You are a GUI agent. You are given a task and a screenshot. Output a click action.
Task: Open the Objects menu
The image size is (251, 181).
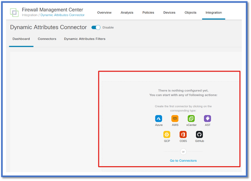tap(190, 13)
